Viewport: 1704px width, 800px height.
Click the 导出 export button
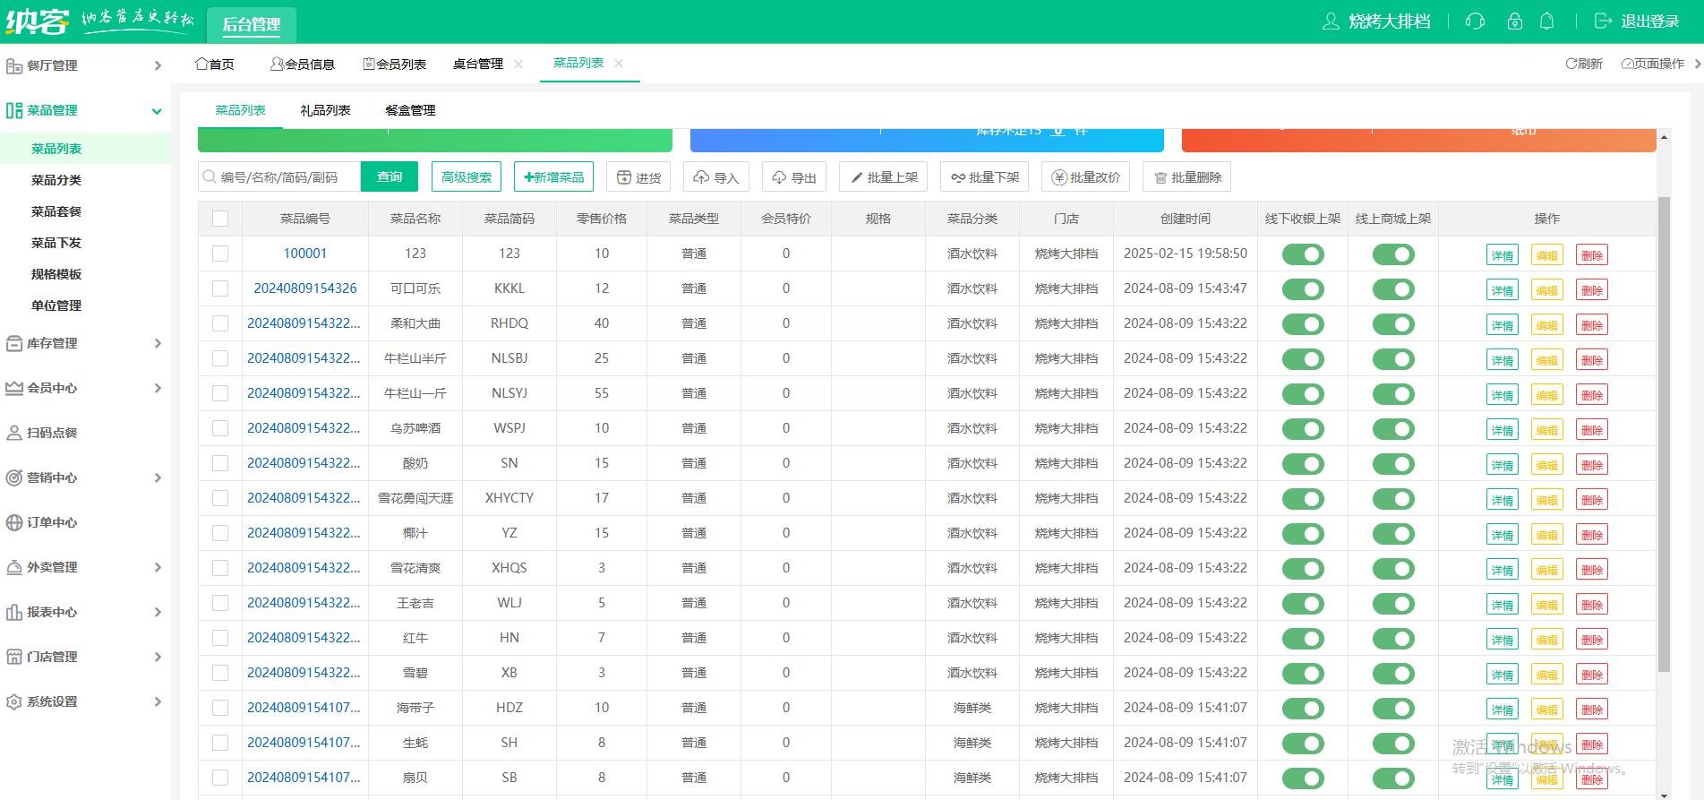794,177
